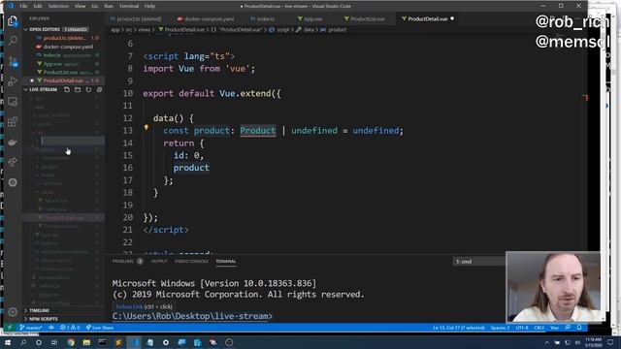Select the TERMINAL panel tab
The image size is (621, 349).
coord(226,262)
